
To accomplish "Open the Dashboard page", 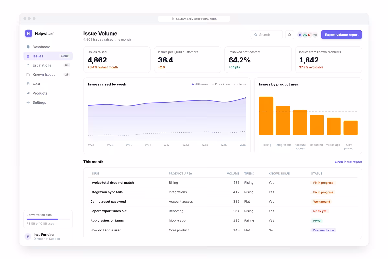I will tap(48, 47).
